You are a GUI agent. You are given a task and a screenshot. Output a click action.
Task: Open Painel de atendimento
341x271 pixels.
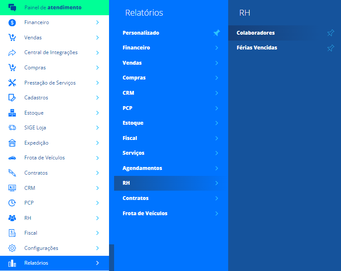point(55,8)
